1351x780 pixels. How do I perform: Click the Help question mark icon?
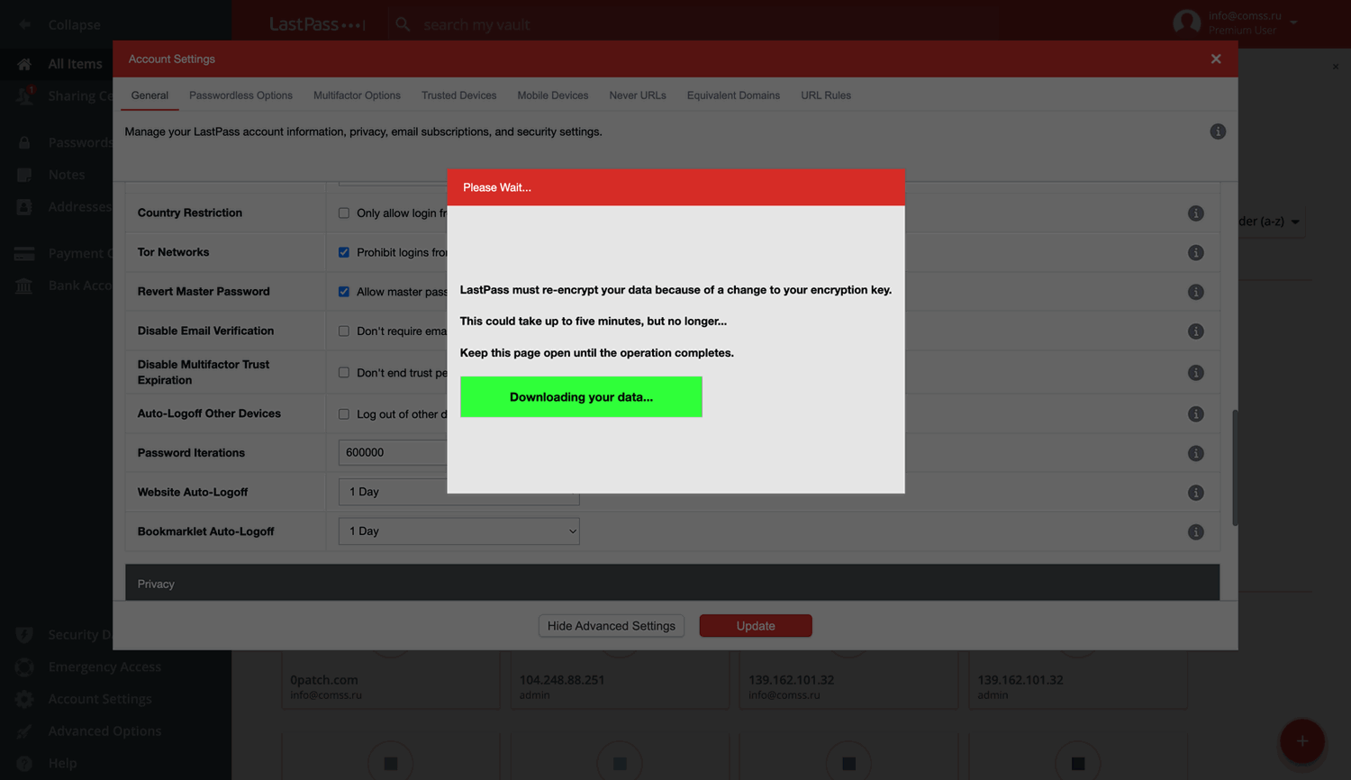coord(24,763)
